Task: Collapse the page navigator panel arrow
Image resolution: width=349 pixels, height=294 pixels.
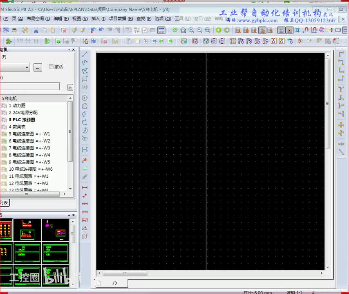Action: coord(69,49)
